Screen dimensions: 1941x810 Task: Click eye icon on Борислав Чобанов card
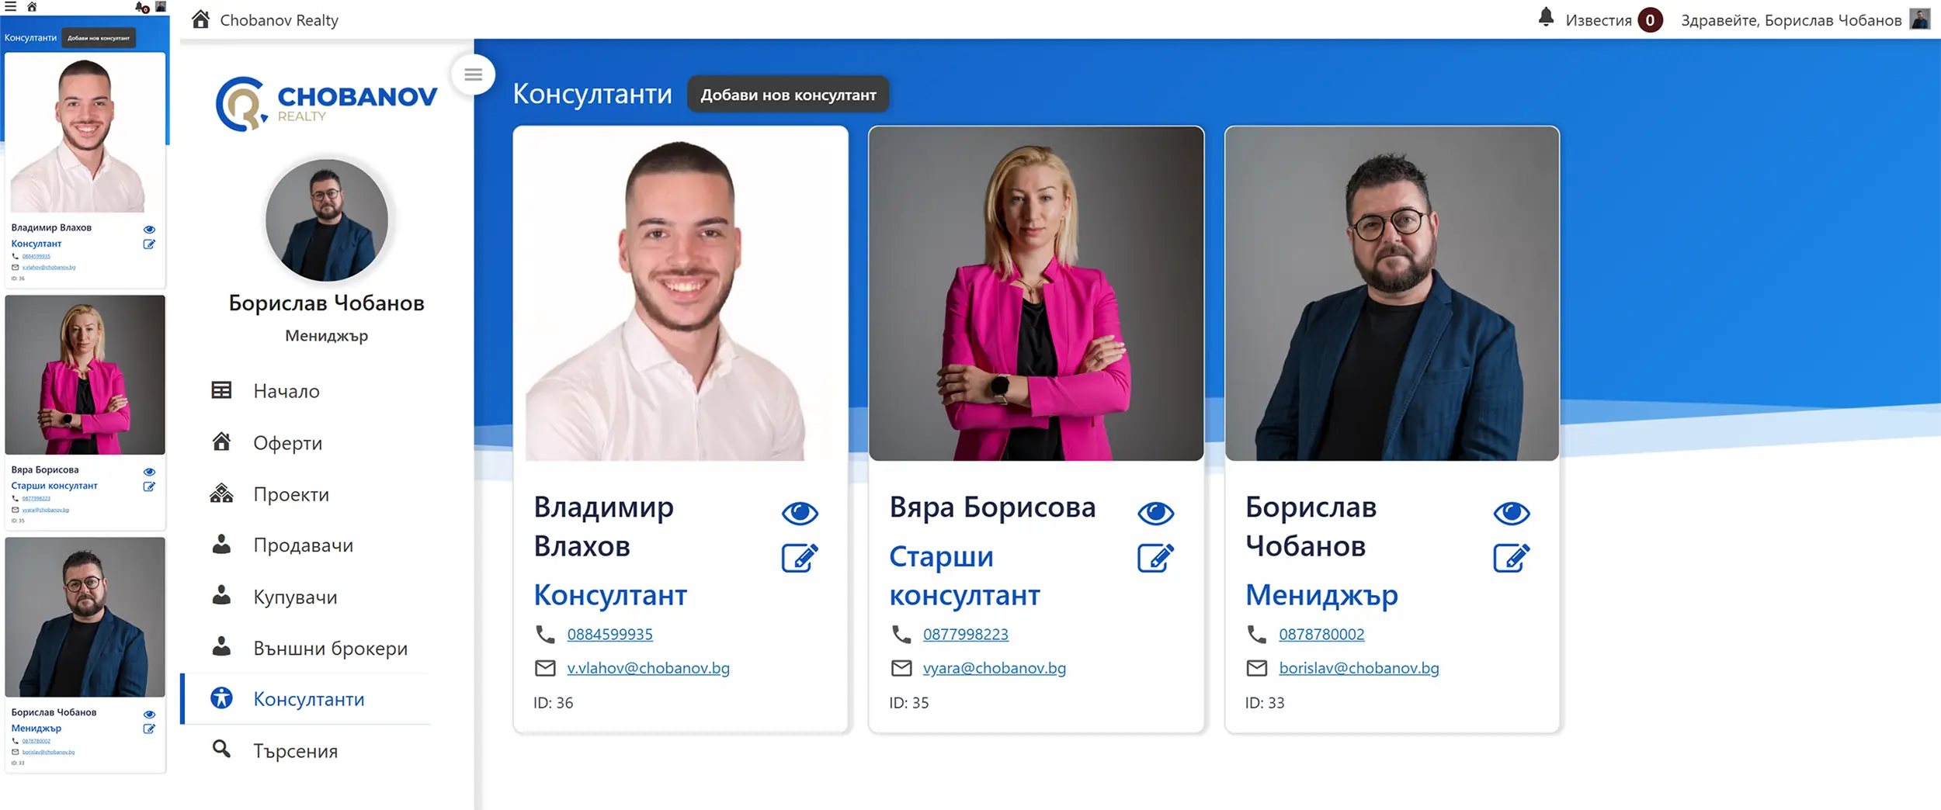click(1511, 513)
